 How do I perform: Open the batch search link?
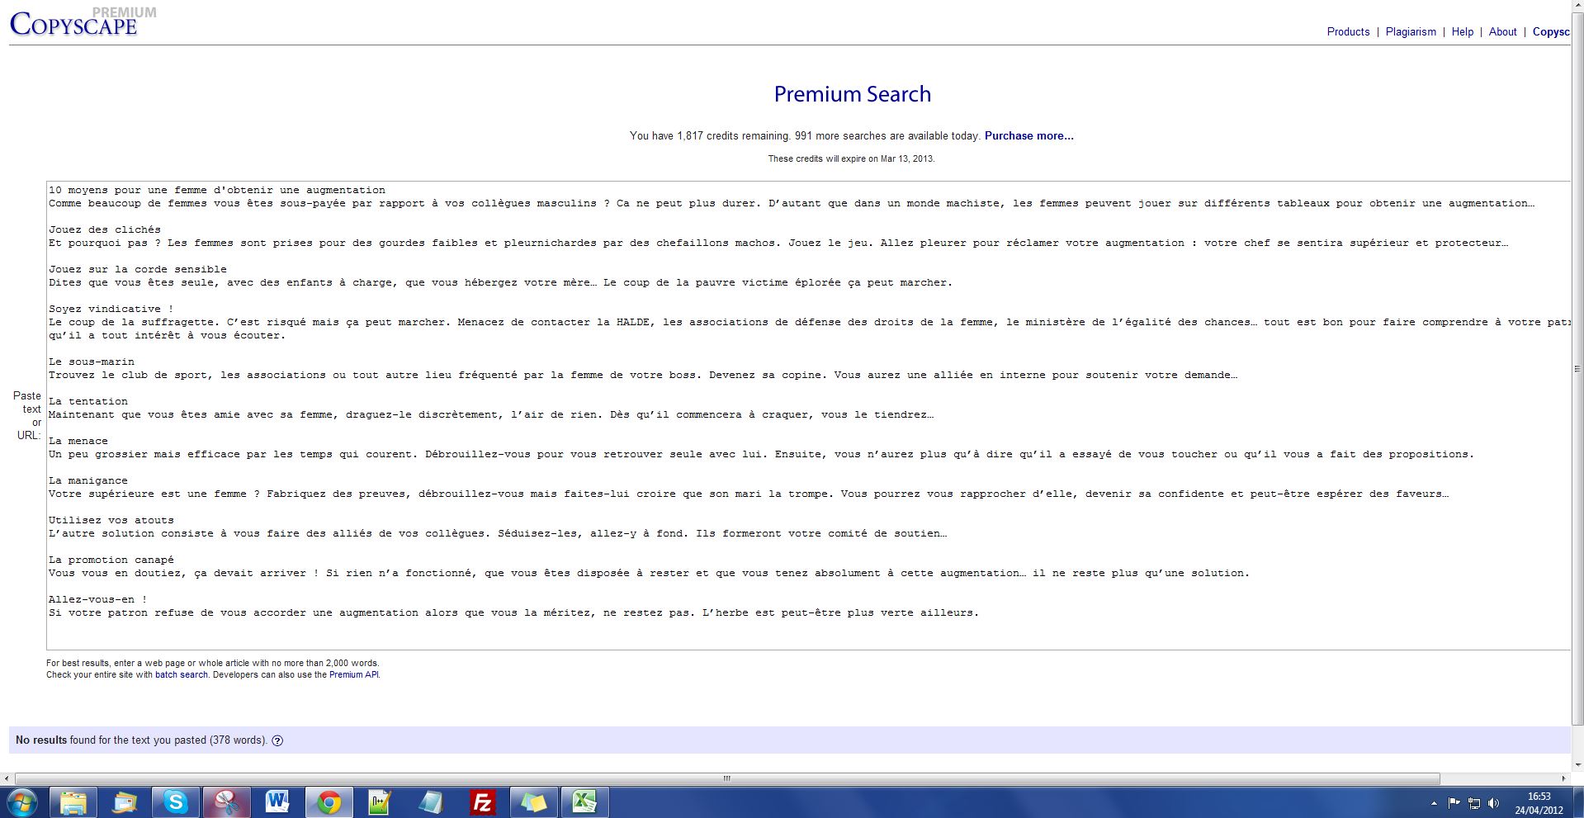click(181, 674)
